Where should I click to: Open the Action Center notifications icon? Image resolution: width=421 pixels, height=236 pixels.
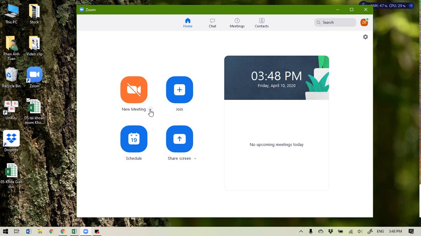pos(411,231)
